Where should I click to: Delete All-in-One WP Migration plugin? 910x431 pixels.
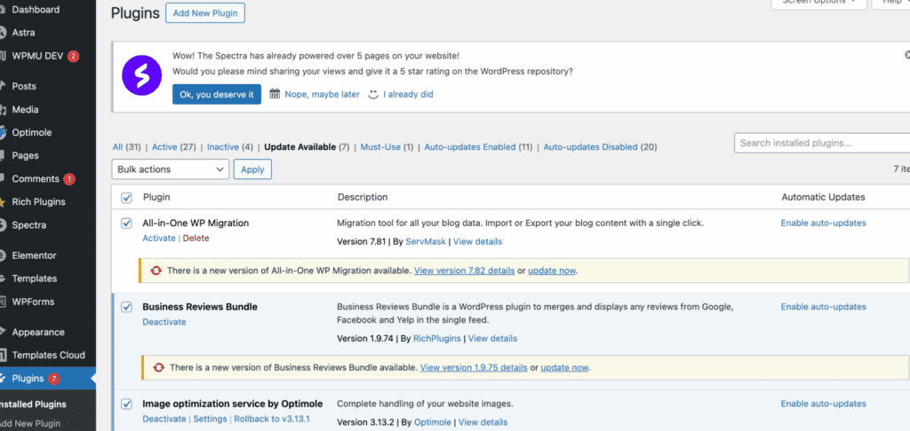[196, 238]
